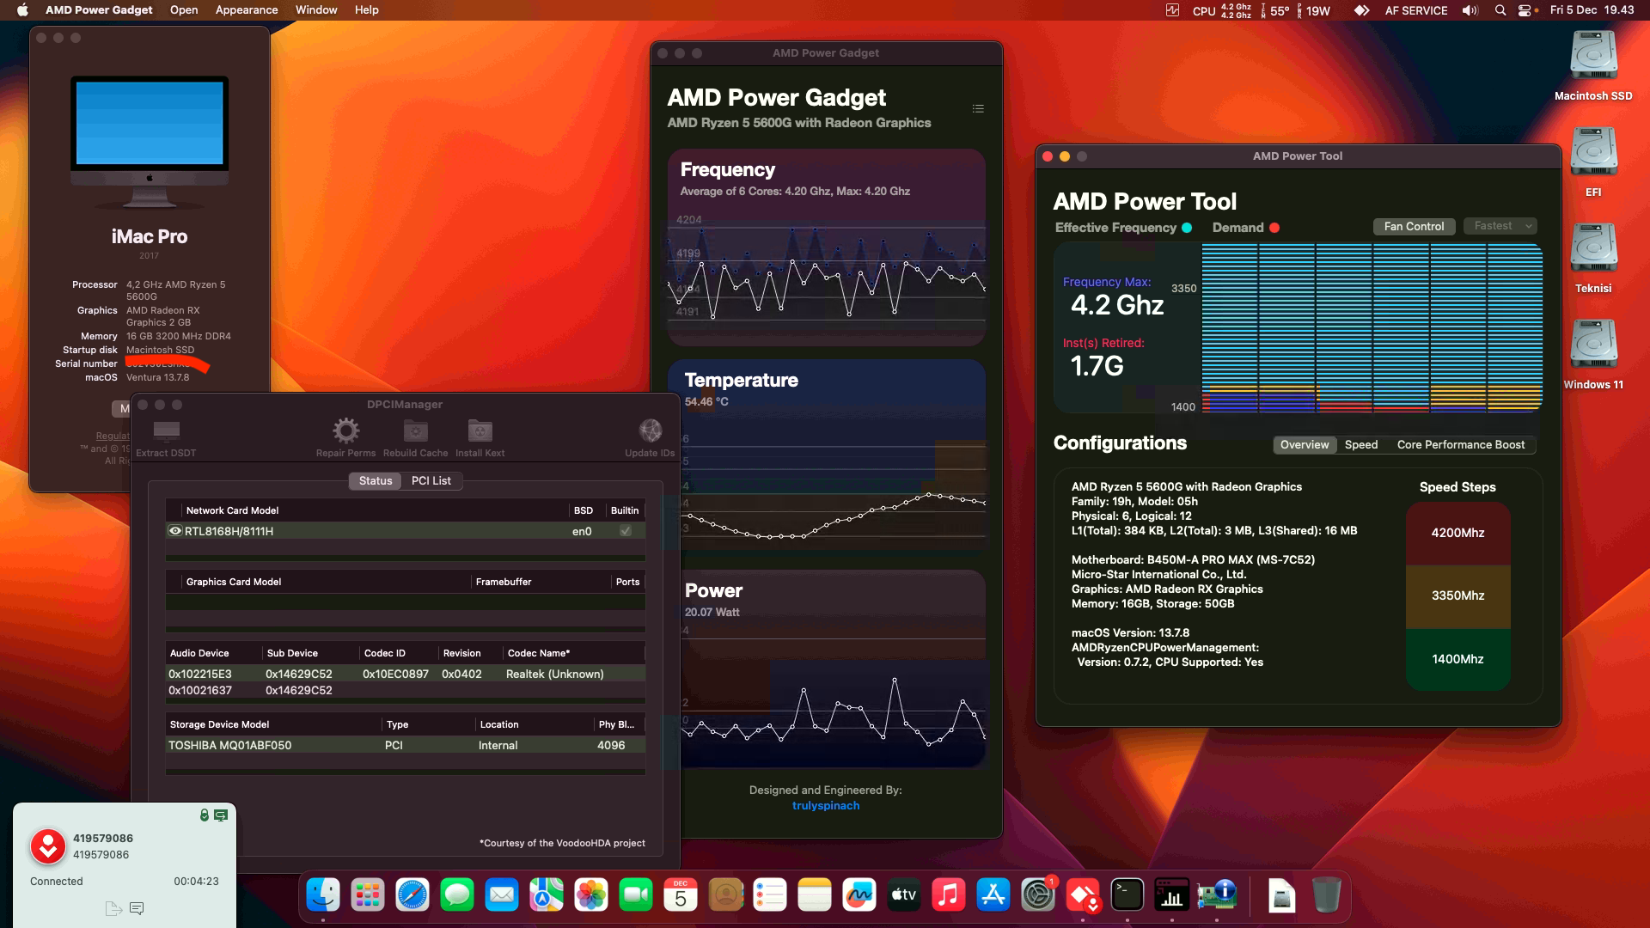Open the AMD Power Gadget list menu icon

(x=977, y=108)
